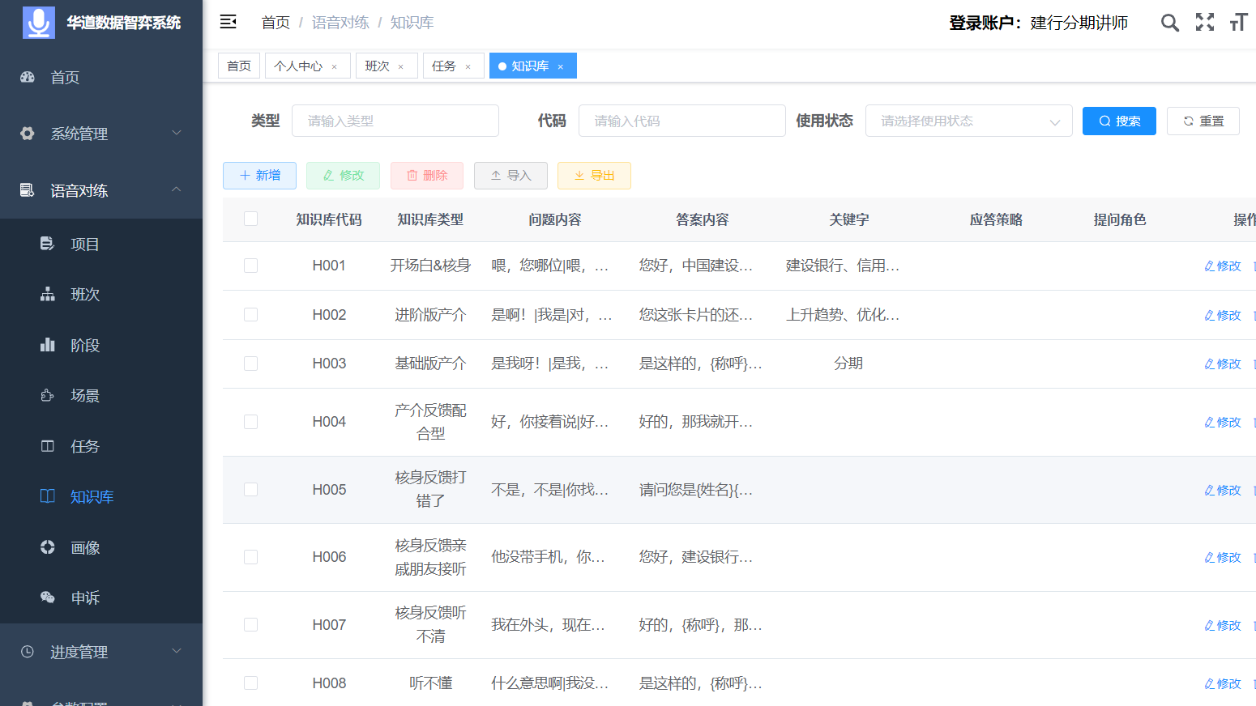Click the blue 搜索 button

tap(1119, 121)
